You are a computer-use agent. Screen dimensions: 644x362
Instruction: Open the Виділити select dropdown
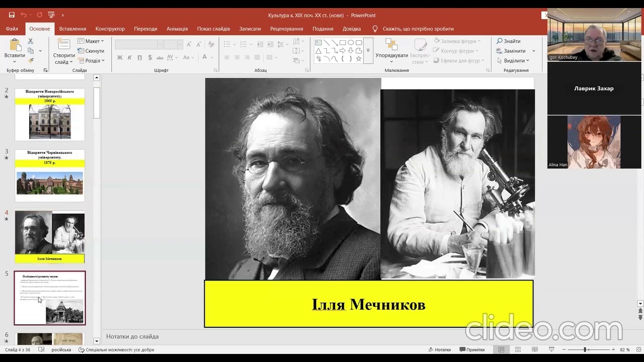click(513, 60)
